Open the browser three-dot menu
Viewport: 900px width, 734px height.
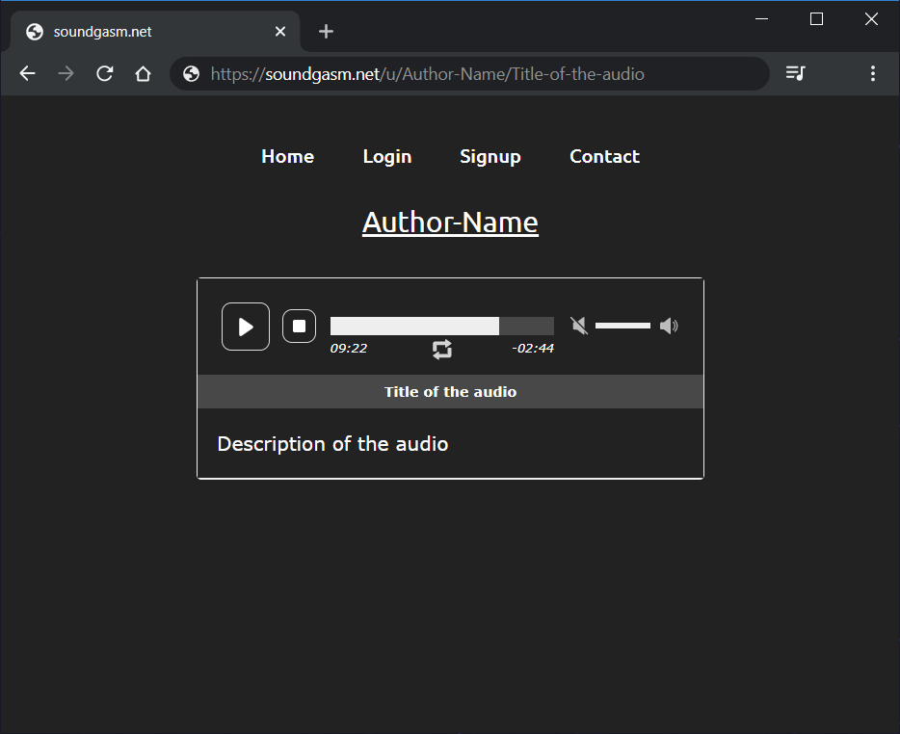[873, 73]
